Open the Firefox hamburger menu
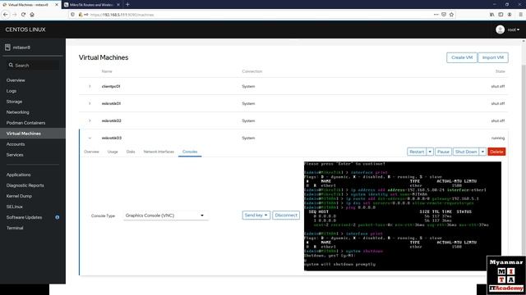The height and width of the screenshot is (295, 526). pyautogui.click(x=520, y=15)
